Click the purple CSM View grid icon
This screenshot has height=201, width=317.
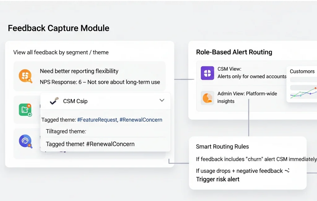click(207, 73)
